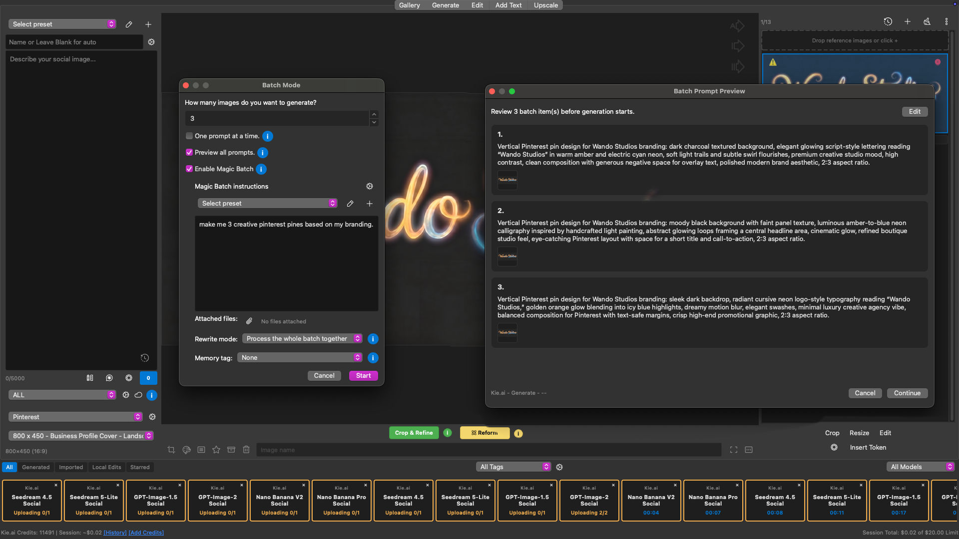
Task: Open Magic Batch instructions settings gear
Action: point(370,186)
